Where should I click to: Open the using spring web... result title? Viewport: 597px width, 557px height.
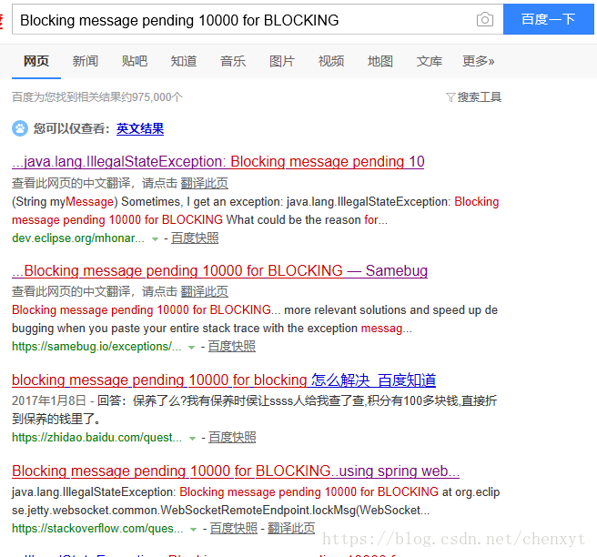(x=236, y=471)
